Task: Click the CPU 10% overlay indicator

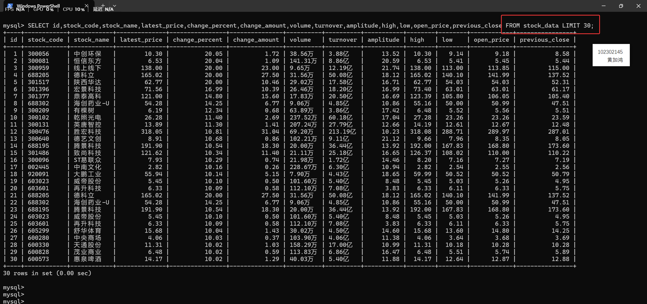Action: pyautogui.click(x=74, y=9)
